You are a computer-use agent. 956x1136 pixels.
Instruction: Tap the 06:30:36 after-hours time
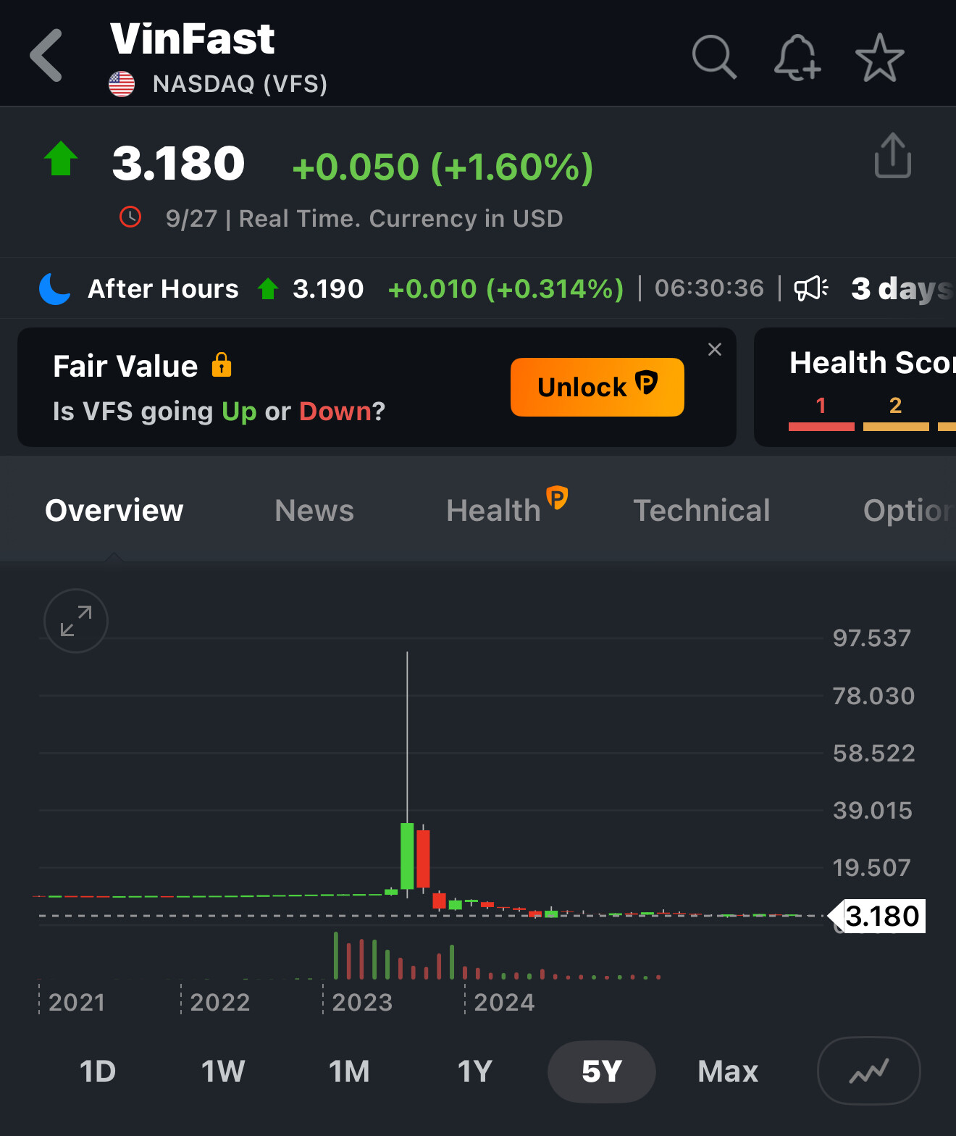[709, 288]
